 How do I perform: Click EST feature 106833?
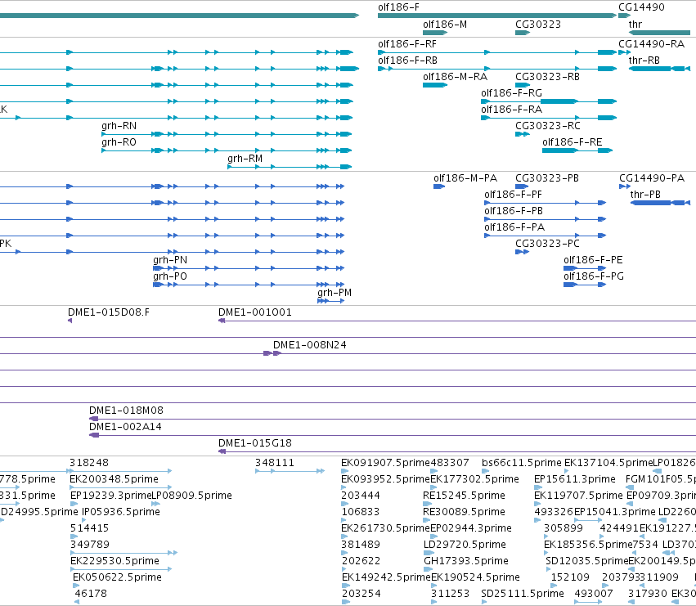[361, 512]
